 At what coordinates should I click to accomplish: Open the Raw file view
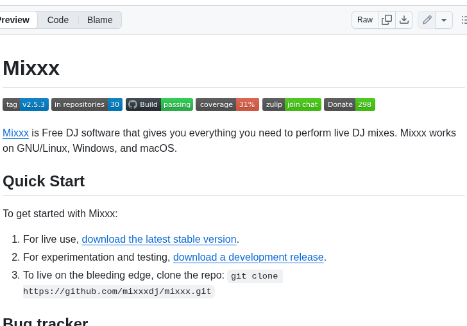[x=365, y=20]
